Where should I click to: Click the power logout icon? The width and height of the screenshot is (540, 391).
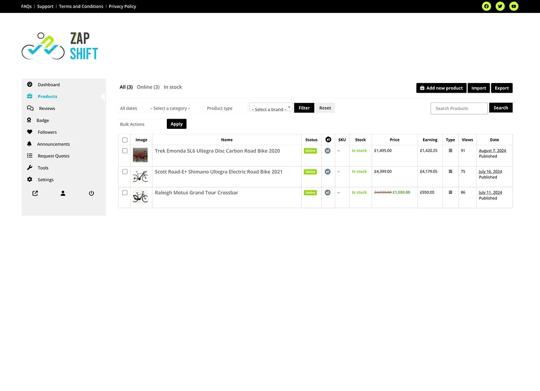coord(91,193)
